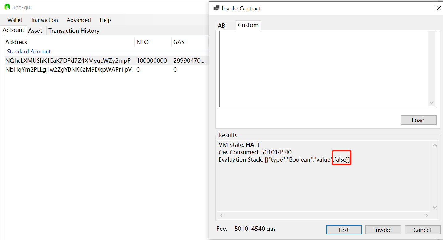Viewport: 443px width, 240px height.
Task: Click the Results horizontal scroll left arrow
Action: 221,215
